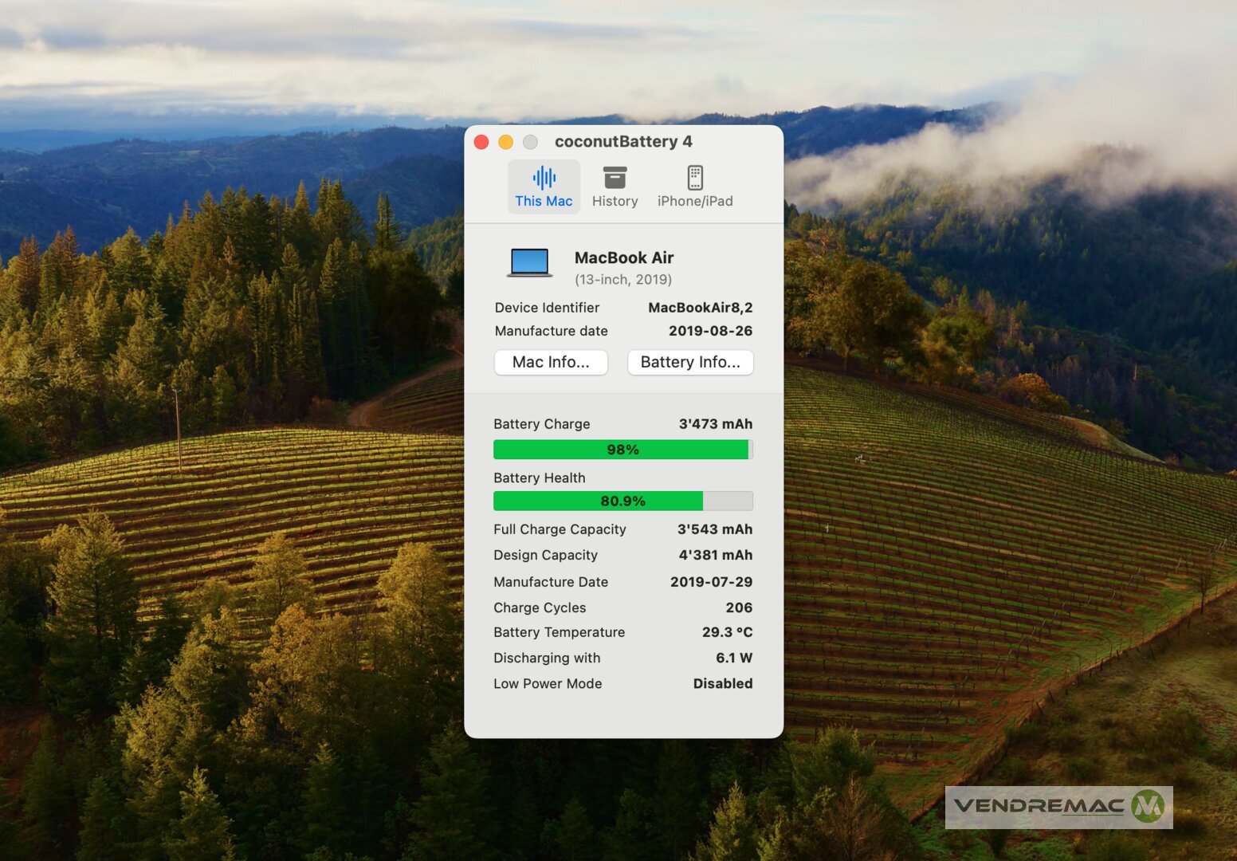
Task: Click the Battery Health 80.9% bar
Action: click(622, 501)
